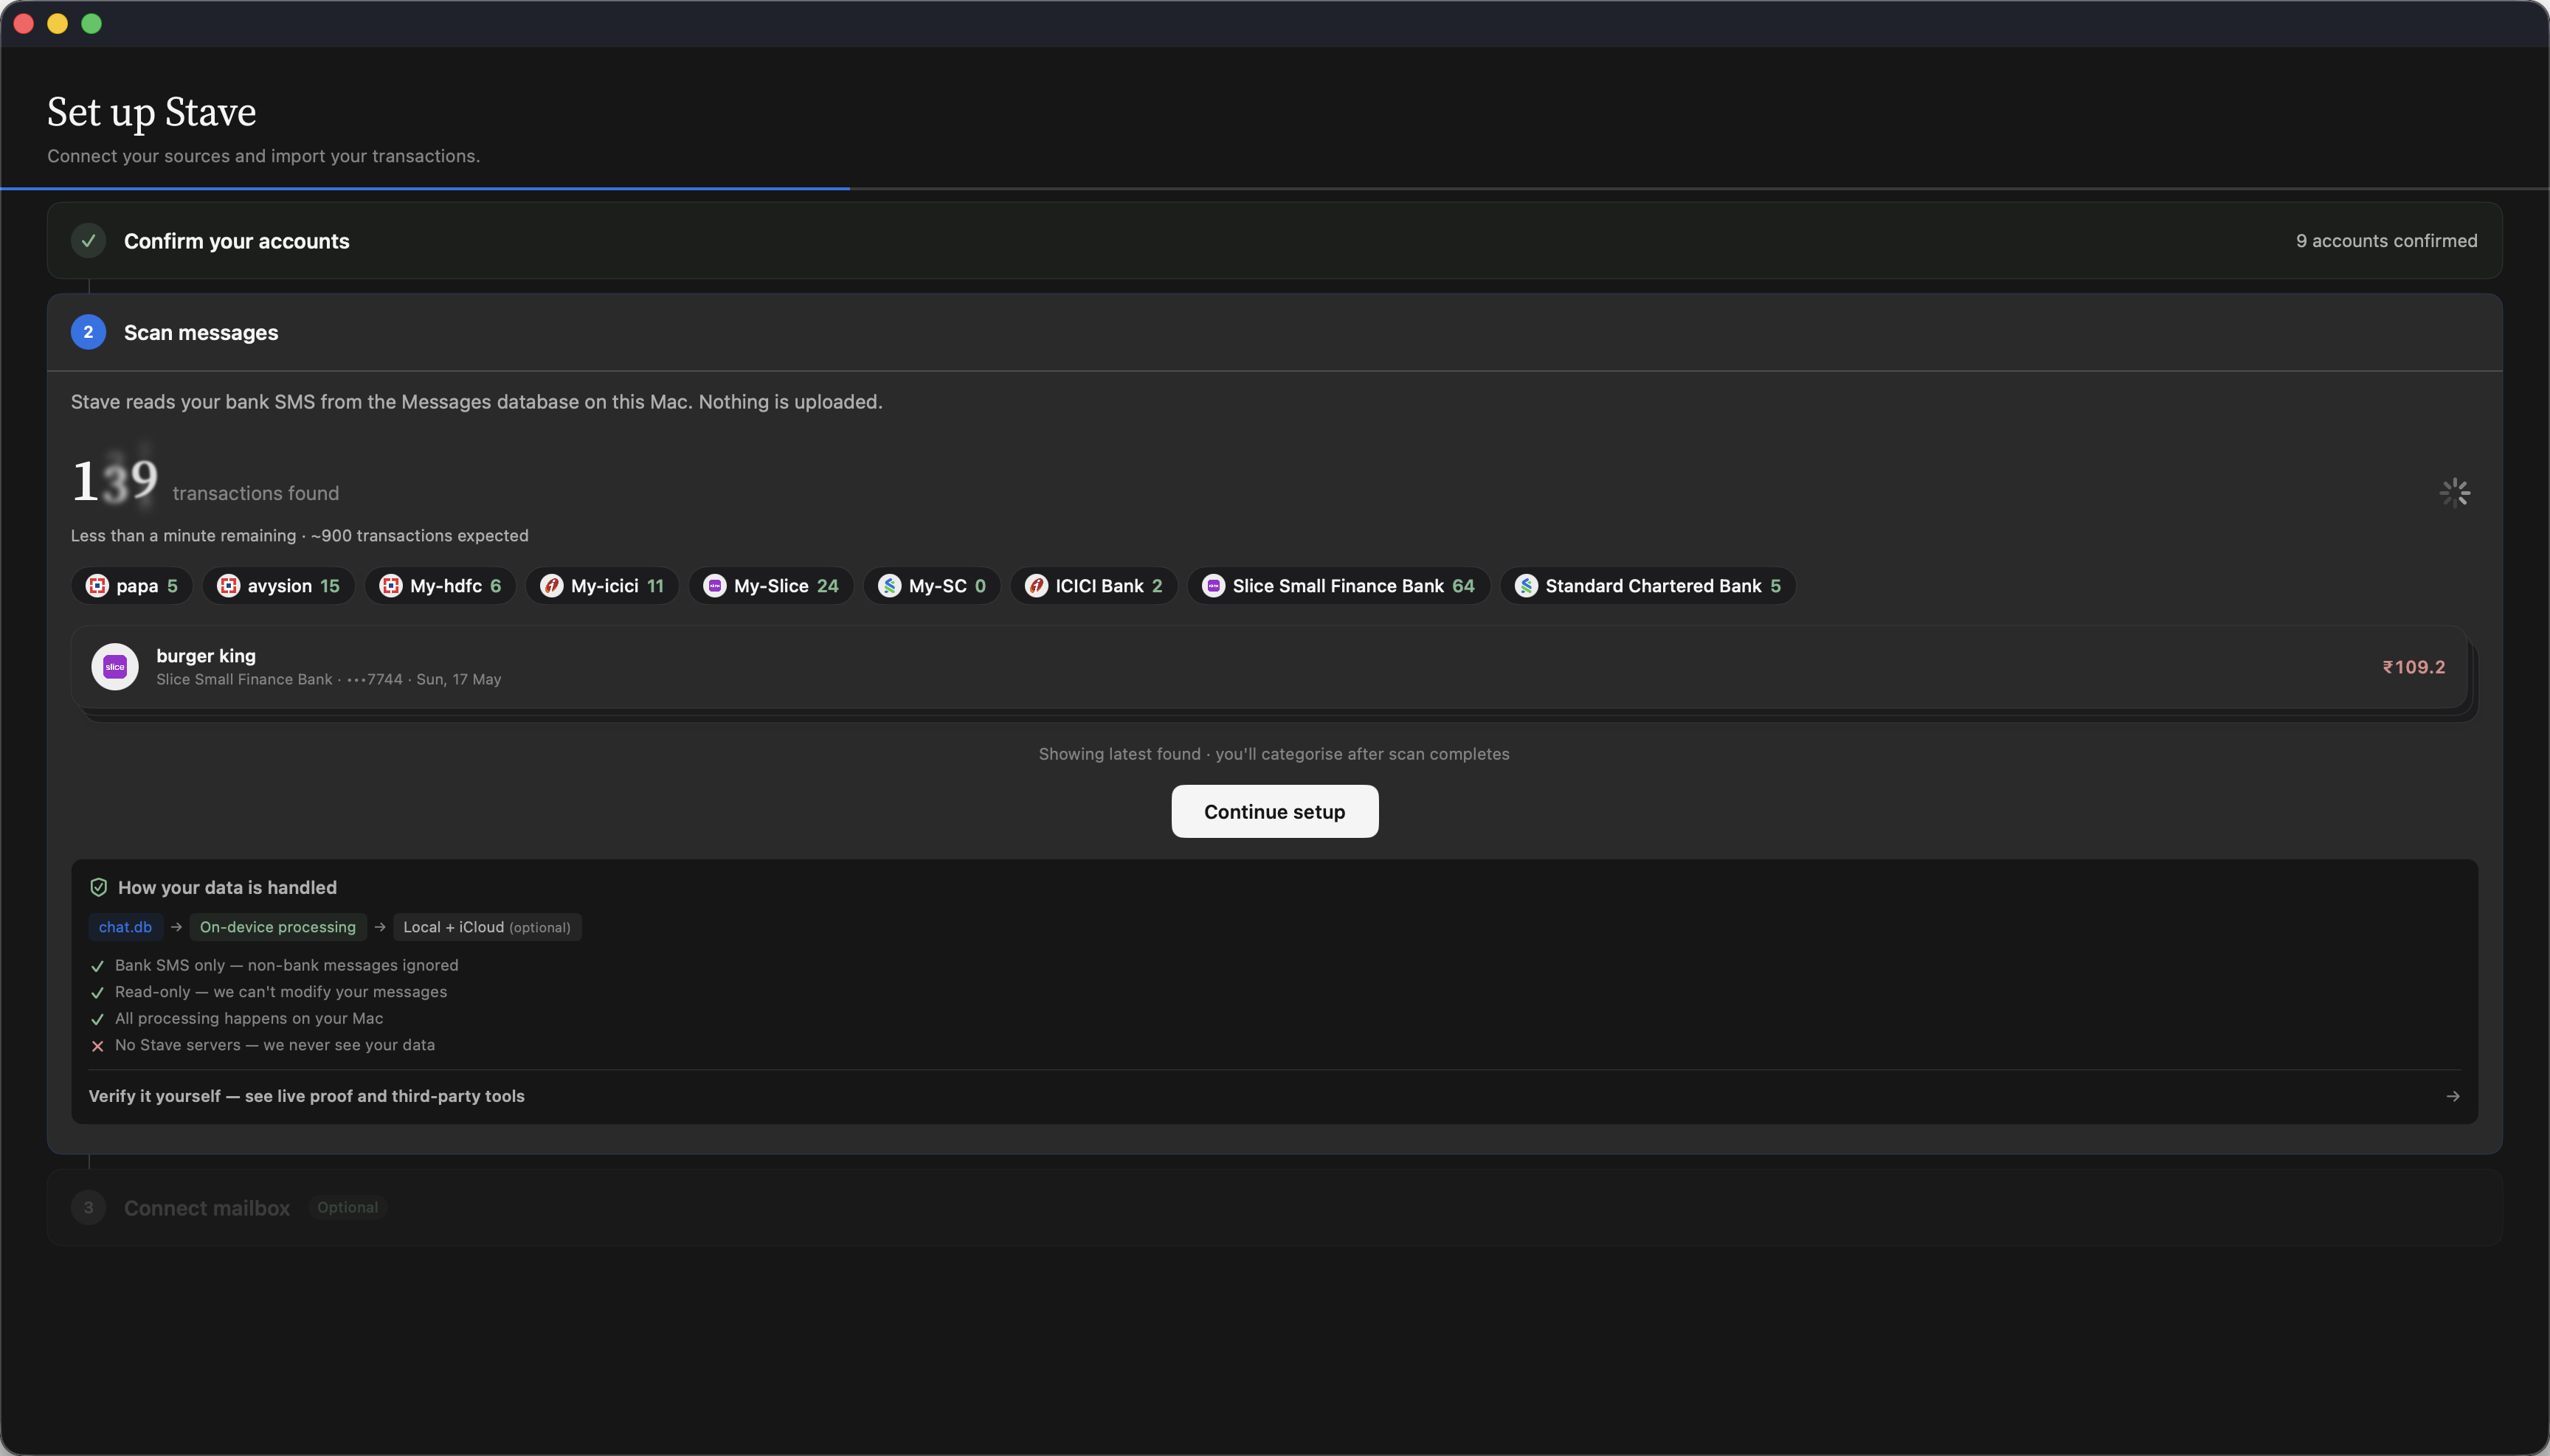
Task: Expand the Connect mailbox step
Action: tap(1274, 1208)
